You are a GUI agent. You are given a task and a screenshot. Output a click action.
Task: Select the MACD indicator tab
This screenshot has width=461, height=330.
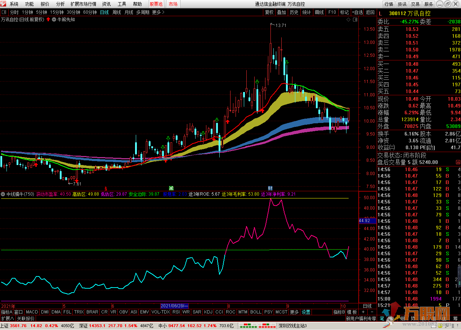[32, 312]
